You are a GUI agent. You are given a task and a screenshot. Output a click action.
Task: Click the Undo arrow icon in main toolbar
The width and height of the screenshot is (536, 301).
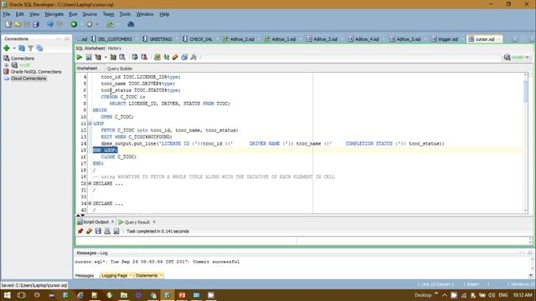50,24
